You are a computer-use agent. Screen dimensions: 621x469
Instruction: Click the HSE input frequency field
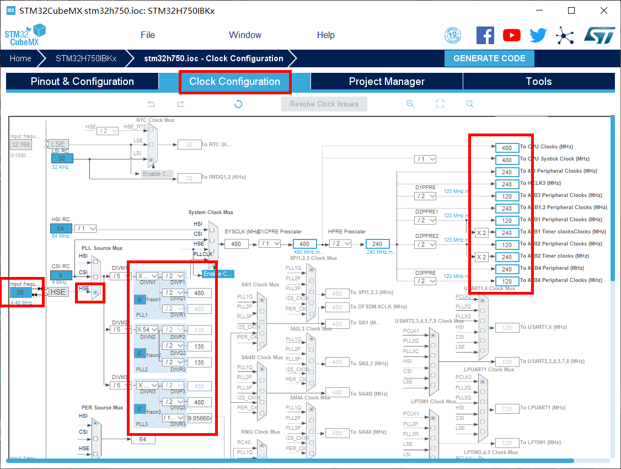(21, 292)
